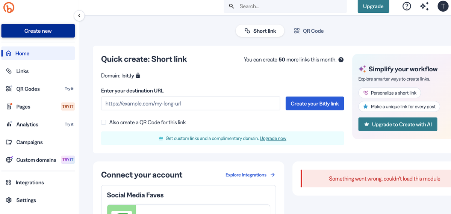Viewport: 451px width, 214px height.
Task: Select the Short link tab
Action: coord(260,31)
